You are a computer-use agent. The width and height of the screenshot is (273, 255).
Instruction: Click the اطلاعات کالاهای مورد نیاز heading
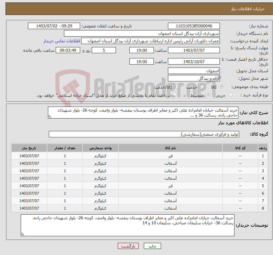(x=243, y=123)
